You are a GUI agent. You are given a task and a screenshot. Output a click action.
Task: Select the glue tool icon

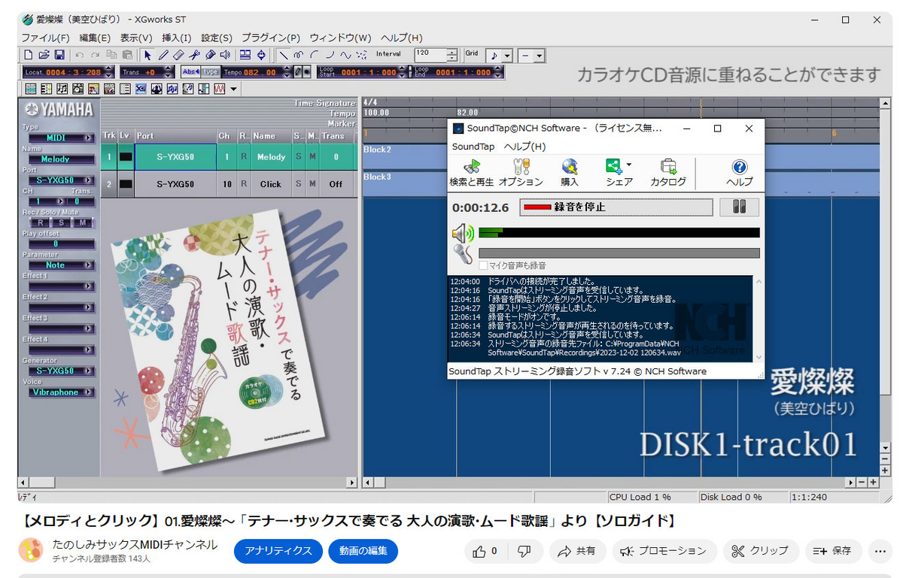click(x=210, y=54)
